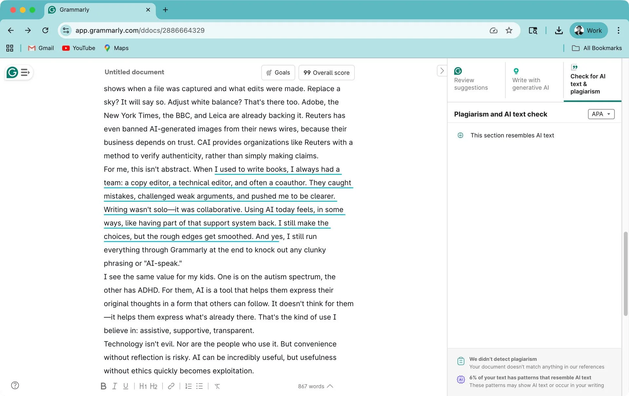The width and height of the screenshot is (629, 396).
Task: Toggle underline formatting icon
Action: pyautogui.click(x=125, y=386)
